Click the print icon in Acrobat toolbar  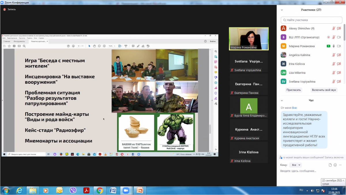point(14,46)
